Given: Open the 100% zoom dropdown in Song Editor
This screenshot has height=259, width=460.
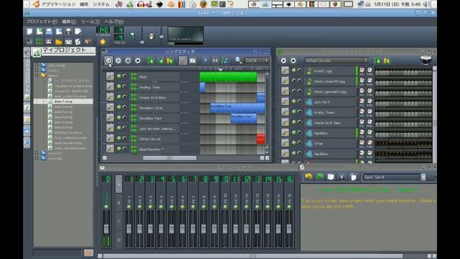Looking at the screenshot, I should coord(257,60).
